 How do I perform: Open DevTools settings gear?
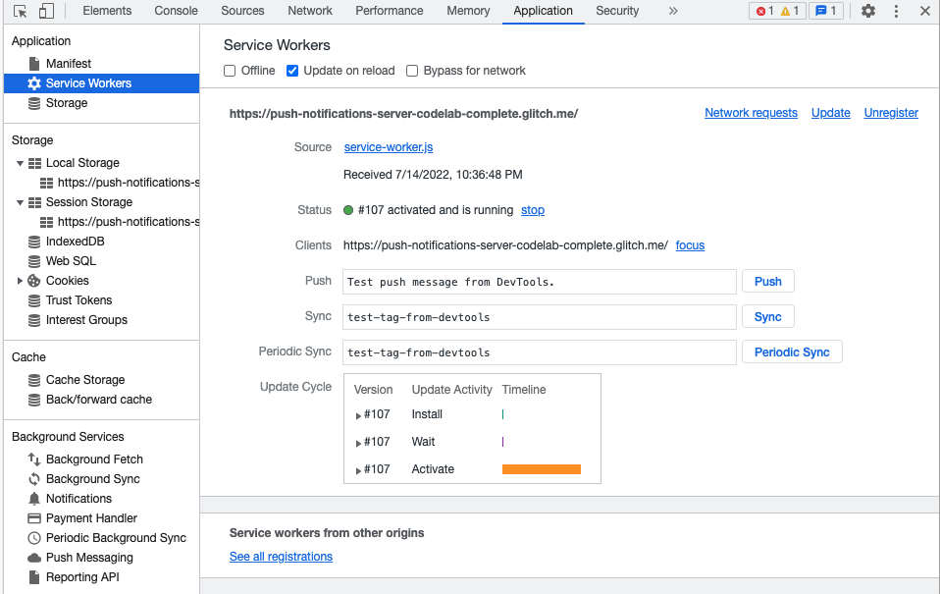pos(868,11)
